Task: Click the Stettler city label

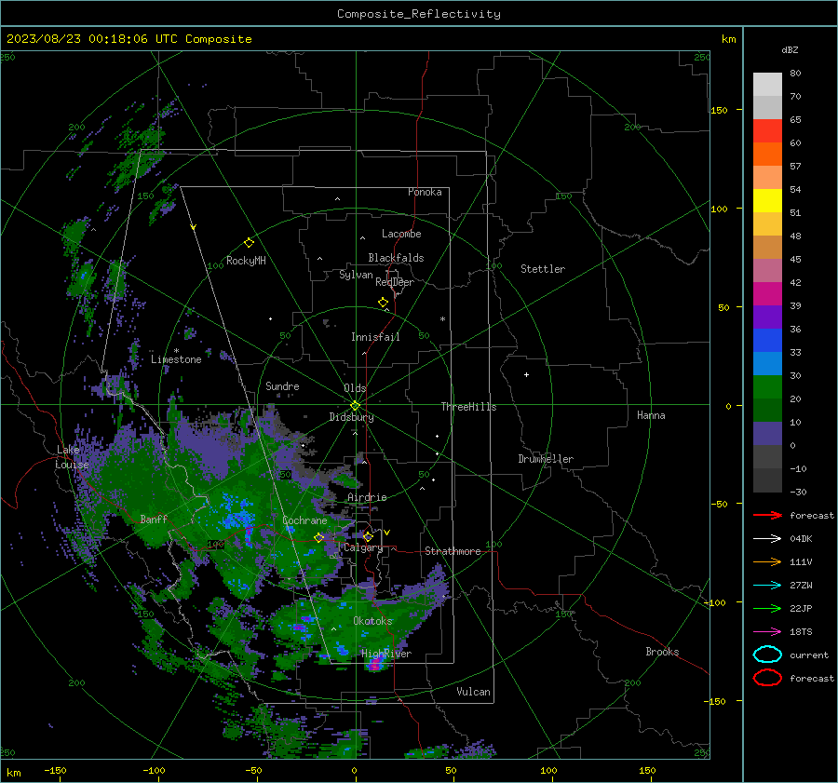Action: click(x=543, y=269)
